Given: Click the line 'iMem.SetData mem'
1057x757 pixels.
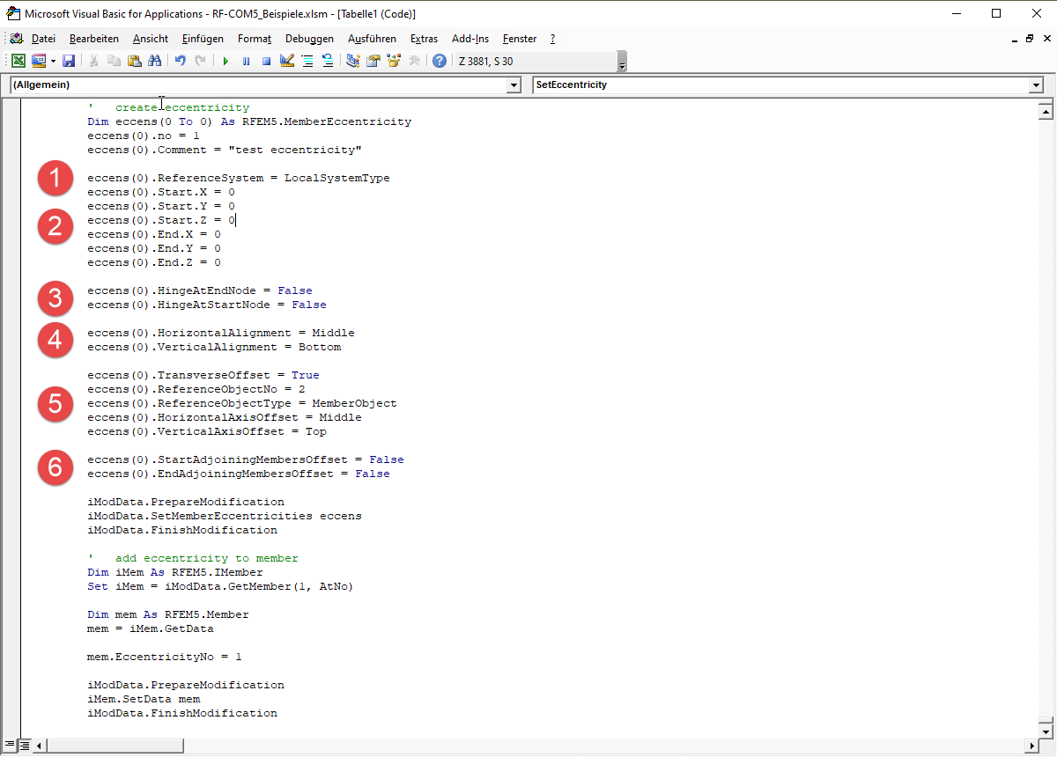Looking at the screenshot, I should coord(144,699).
